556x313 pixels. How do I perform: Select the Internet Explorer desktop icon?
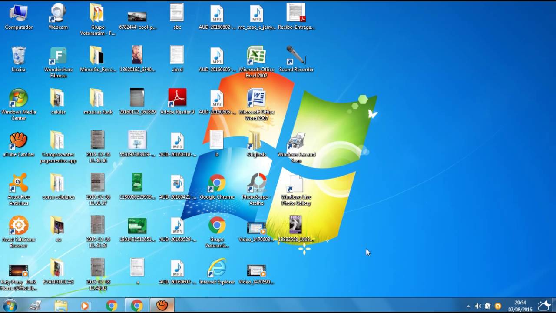[x=217, y=271]
